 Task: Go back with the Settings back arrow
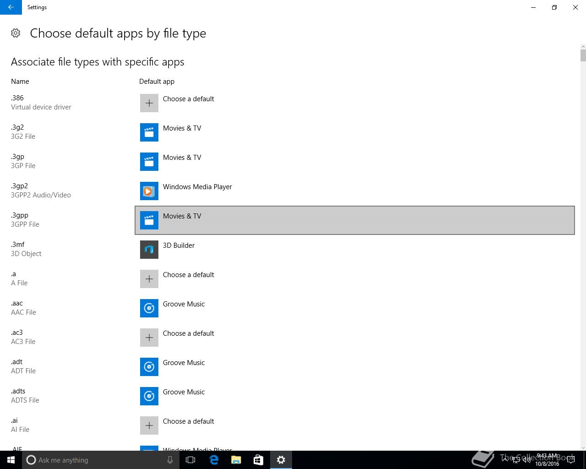pyautogui.click(x=11, y=7)
